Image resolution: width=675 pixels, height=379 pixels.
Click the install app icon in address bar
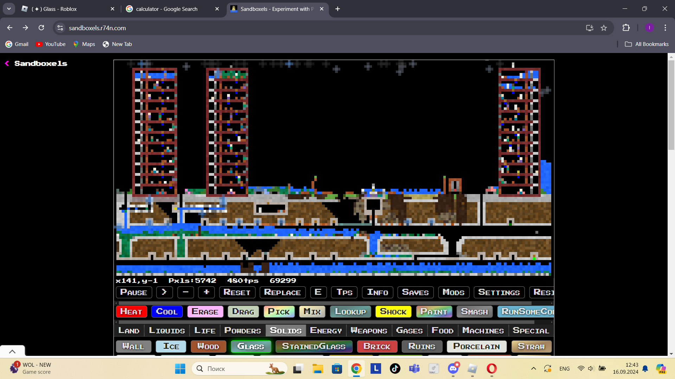tap(590, 28)
